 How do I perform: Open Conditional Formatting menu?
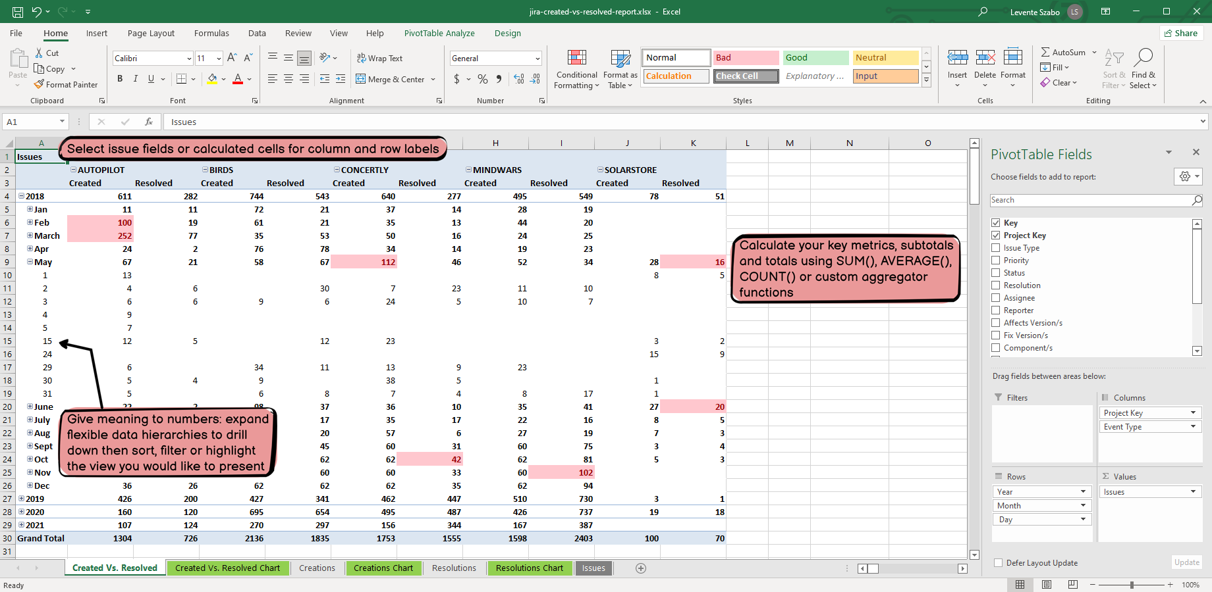tap(576, 70)
